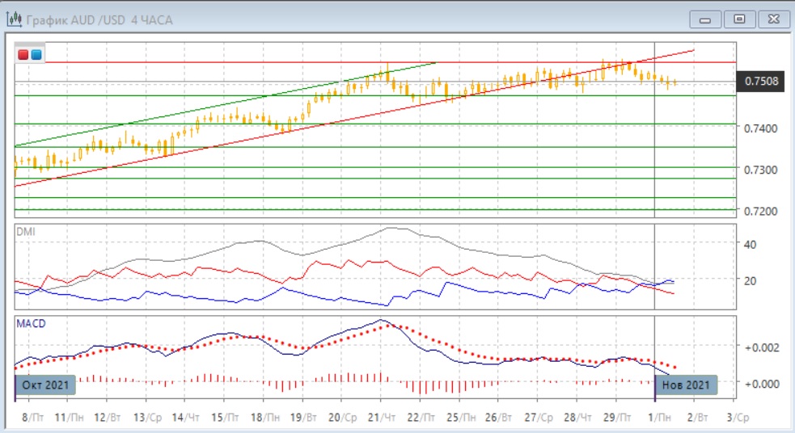The image size is (795, 433).
Task: Select the MACD indicator label
Action: (x=31, y=323)
